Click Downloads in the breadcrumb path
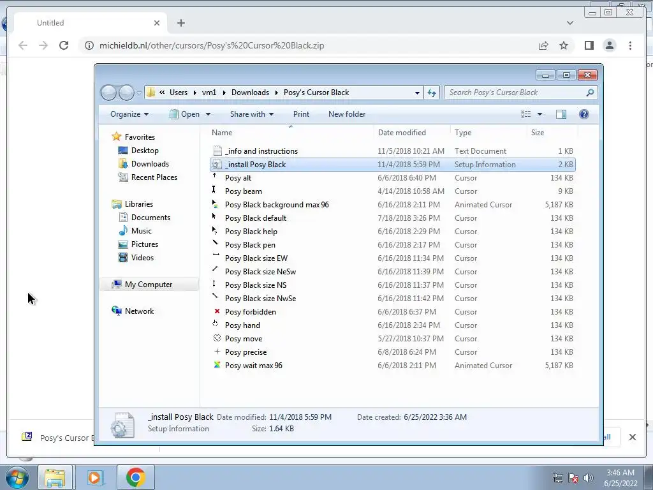 [250, 93]
